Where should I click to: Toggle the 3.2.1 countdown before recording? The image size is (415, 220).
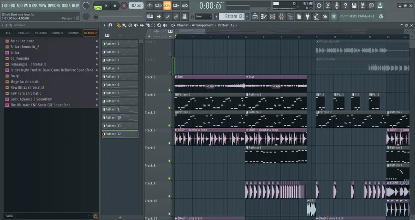coord(167,6)
